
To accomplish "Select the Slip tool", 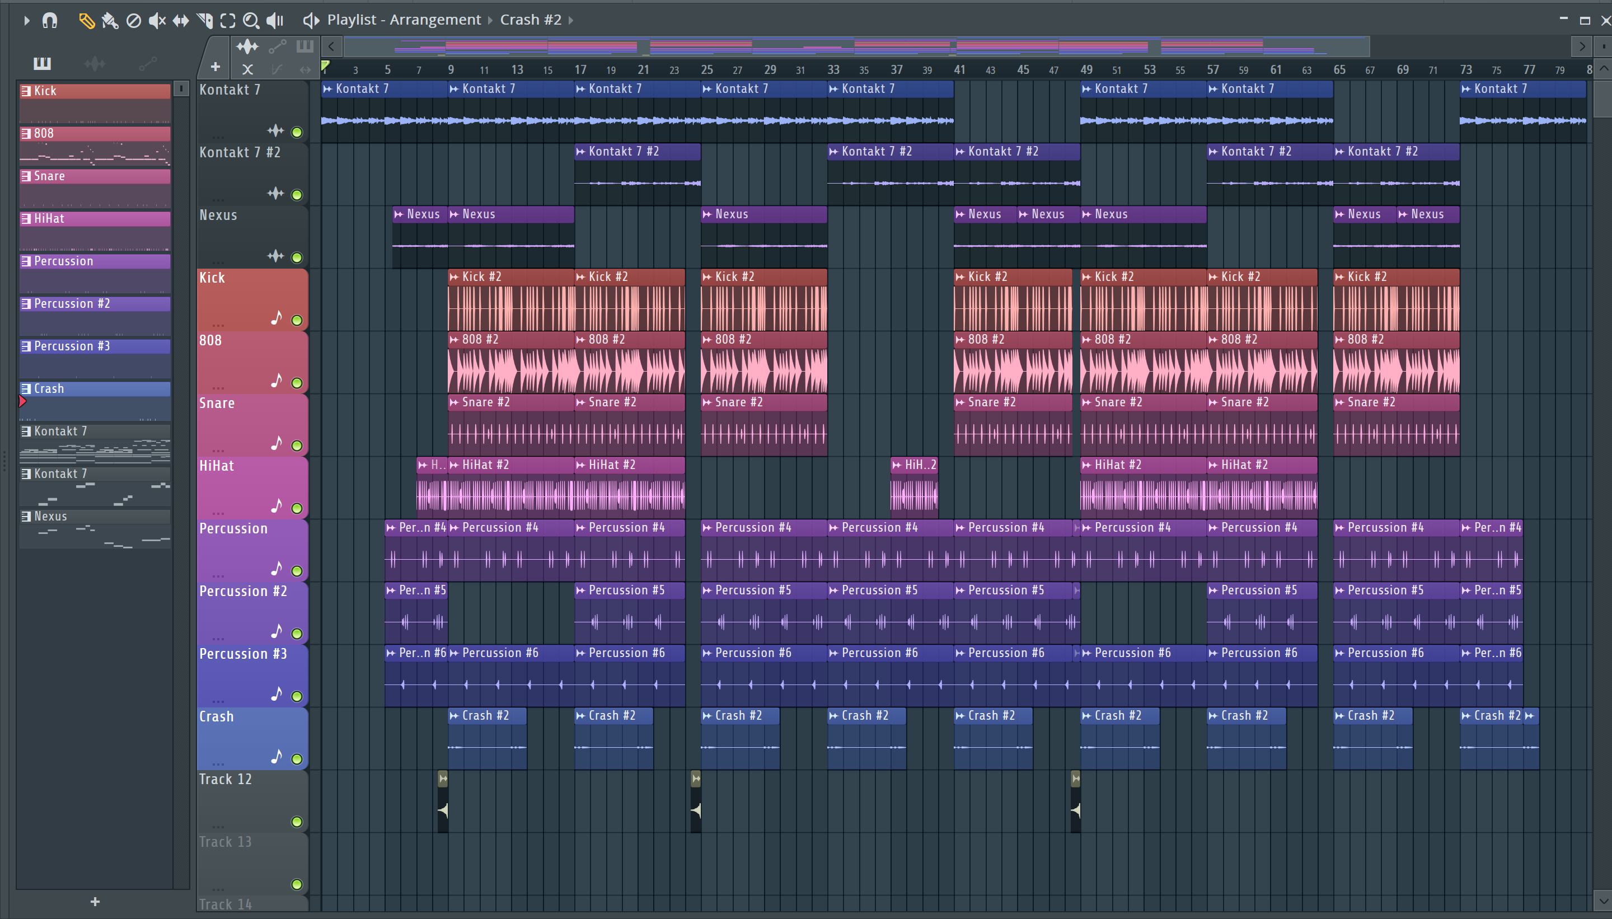I will coord(181,21).
